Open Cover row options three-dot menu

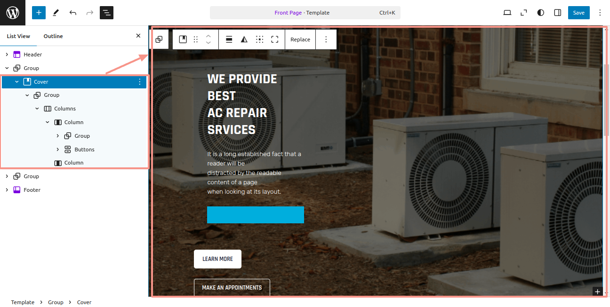click(x=139, y=82)
